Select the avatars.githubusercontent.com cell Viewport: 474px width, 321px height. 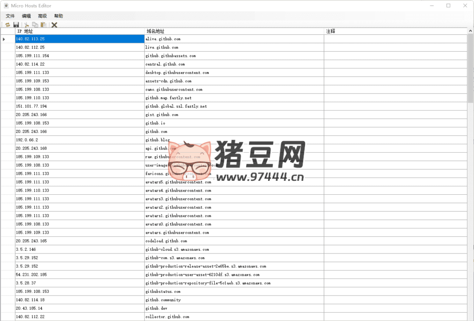point(234,233)
